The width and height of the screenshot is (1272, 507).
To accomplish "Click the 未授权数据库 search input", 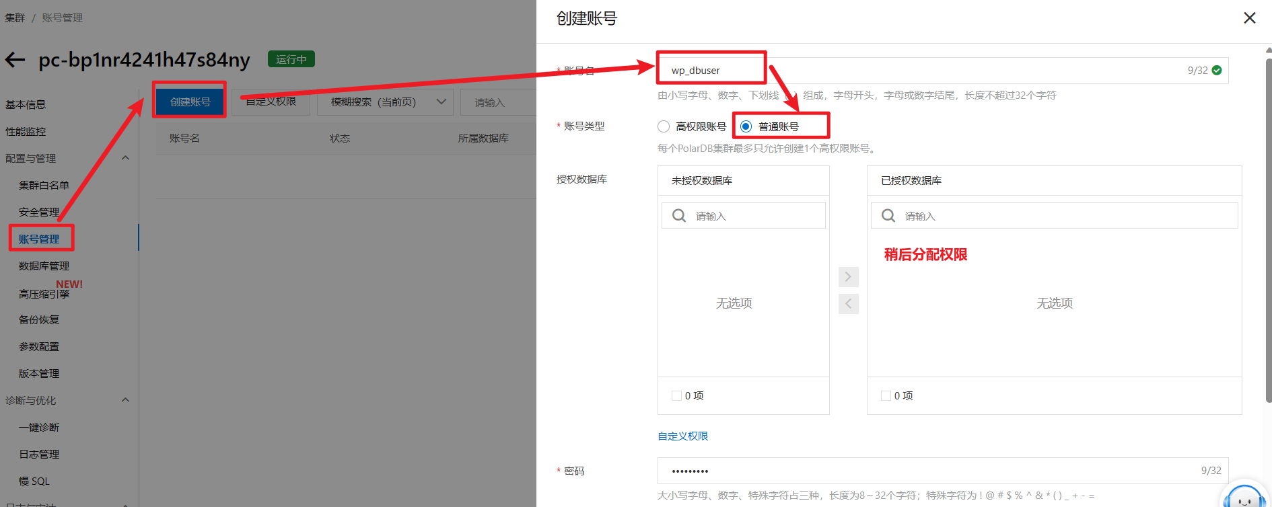I will tap(744, 216).
